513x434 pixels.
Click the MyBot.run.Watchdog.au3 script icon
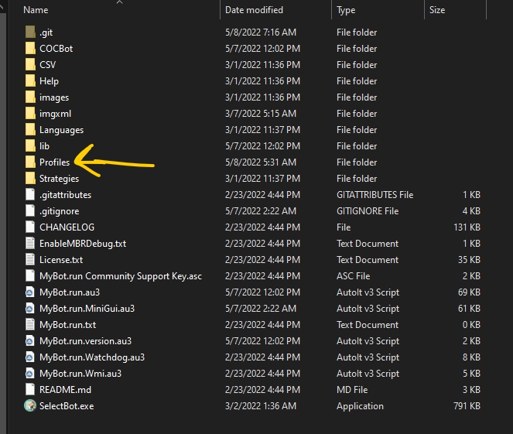[29, 357]
